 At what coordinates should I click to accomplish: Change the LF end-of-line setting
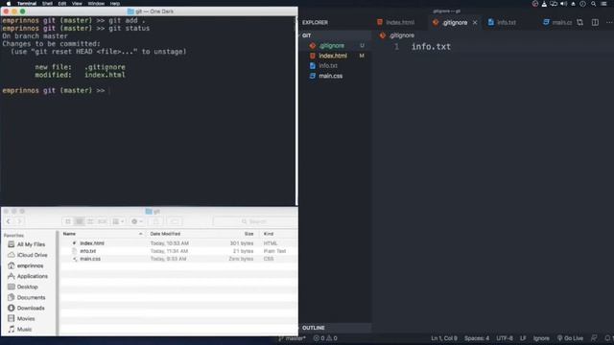[523, 338]
